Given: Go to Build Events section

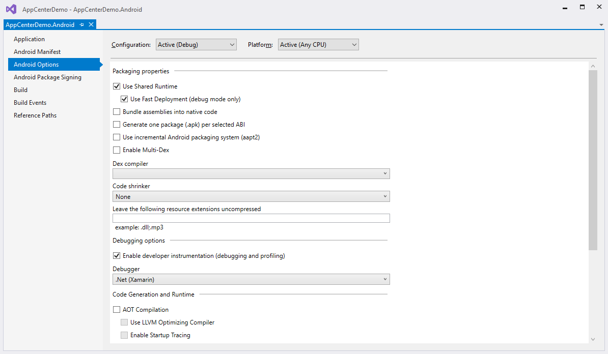Looking at the screenshot, I should click(x=30, y=103).
